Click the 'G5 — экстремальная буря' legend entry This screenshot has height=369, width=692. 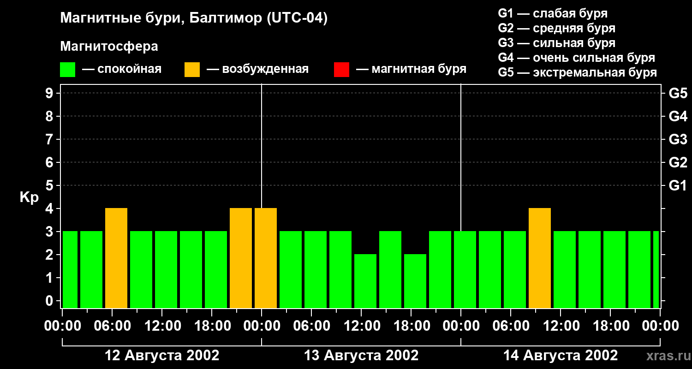[577, 72]
